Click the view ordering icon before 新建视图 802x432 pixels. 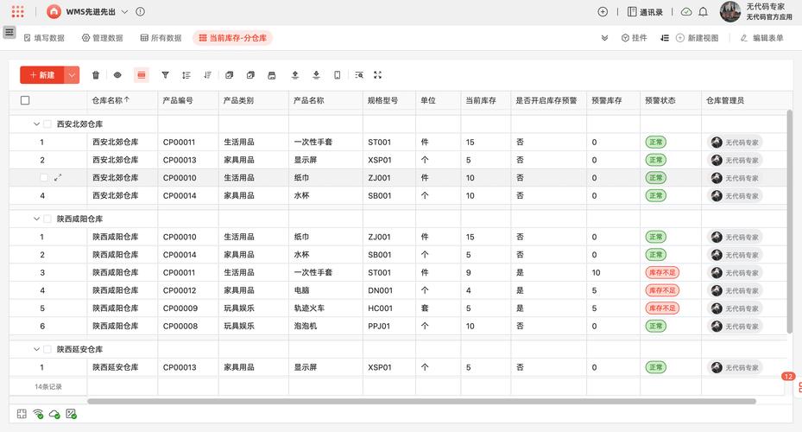tap(665, 38)
